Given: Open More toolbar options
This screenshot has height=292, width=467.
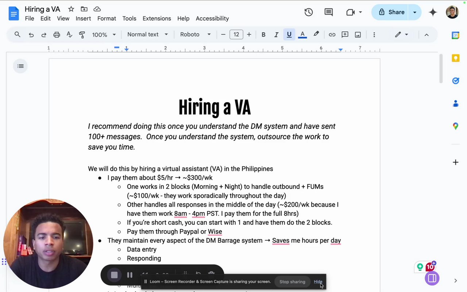Looking at the screenshot, I should [374, 35].
